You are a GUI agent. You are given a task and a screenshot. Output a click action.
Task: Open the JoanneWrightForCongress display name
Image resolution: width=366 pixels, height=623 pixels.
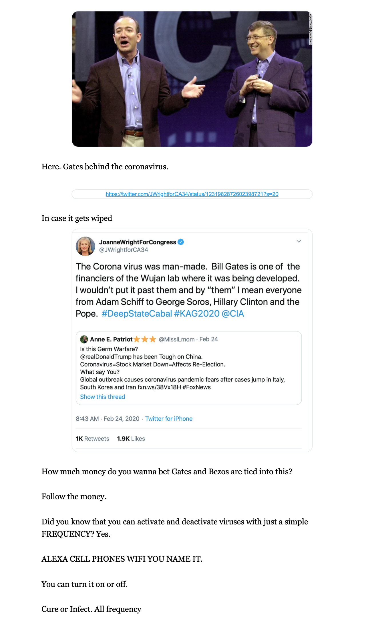[x=138, y=242]
